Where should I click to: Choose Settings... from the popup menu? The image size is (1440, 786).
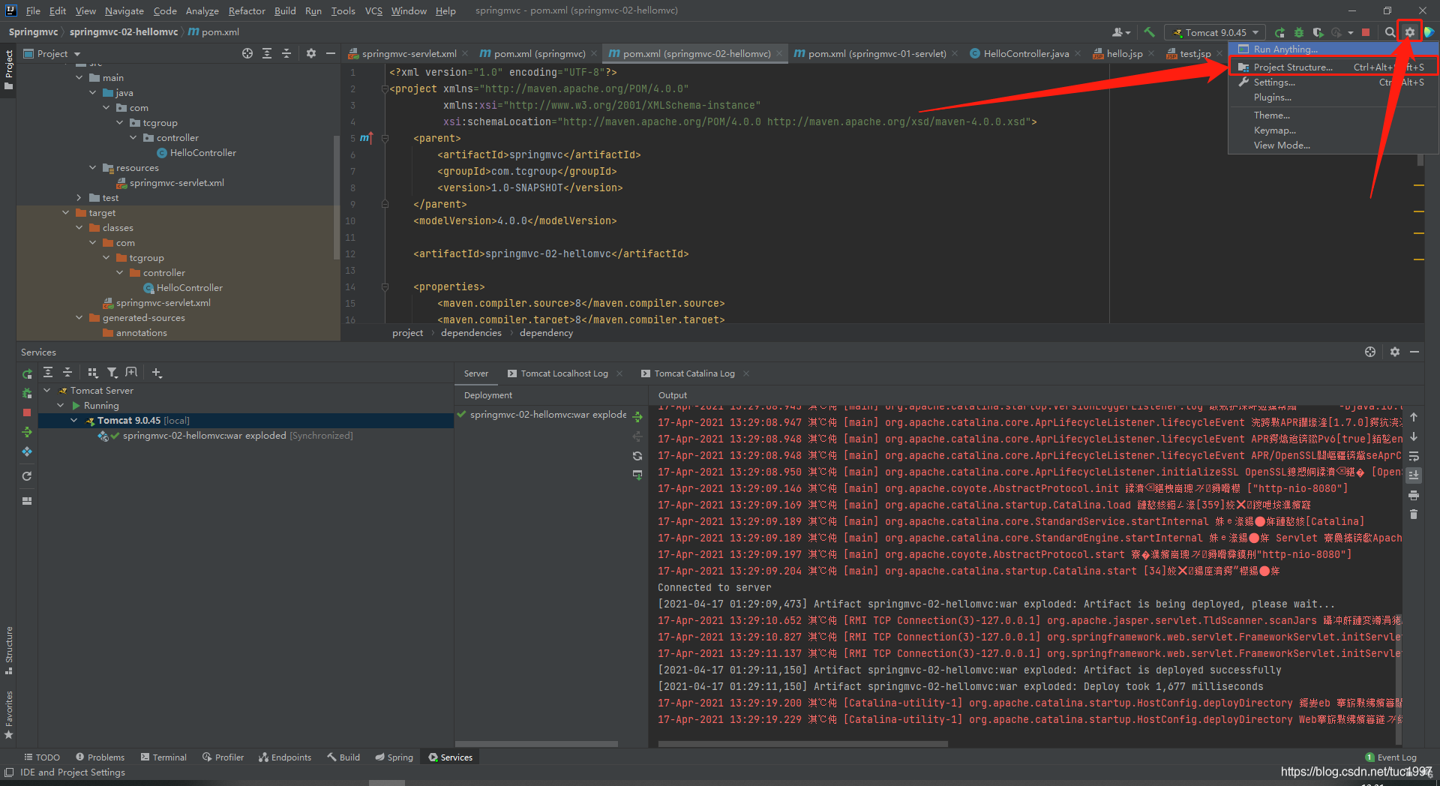point(1332,82)
